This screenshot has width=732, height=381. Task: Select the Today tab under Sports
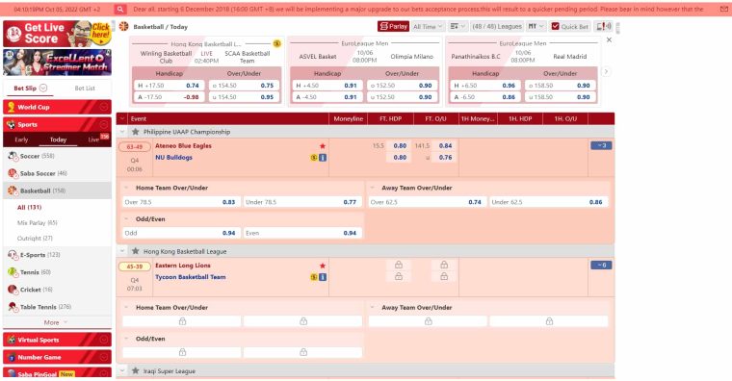(x=58, y=140)
